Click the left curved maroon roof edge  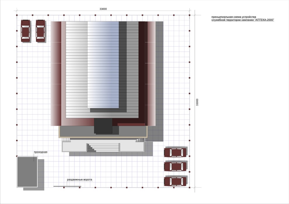(x=56, y=73)
